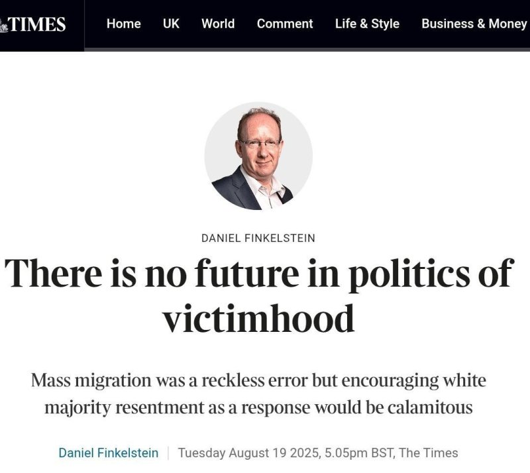Click the Times crest emblem
Viewport: 530px width, 473px height.
coord(4,25)
